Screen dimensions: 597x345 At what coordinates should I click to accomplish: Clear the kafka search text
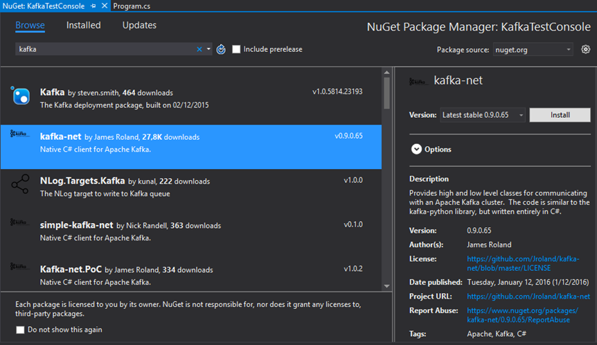coord(199,49)
